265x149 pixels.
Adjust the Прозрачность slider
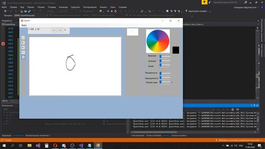[165, 73]
